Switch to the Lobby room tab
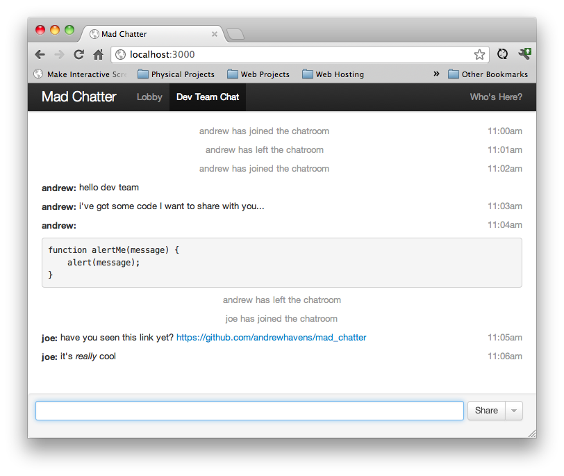Image resolution: width=564 pixels, height=476 pixels. click(x=149, y=97)
